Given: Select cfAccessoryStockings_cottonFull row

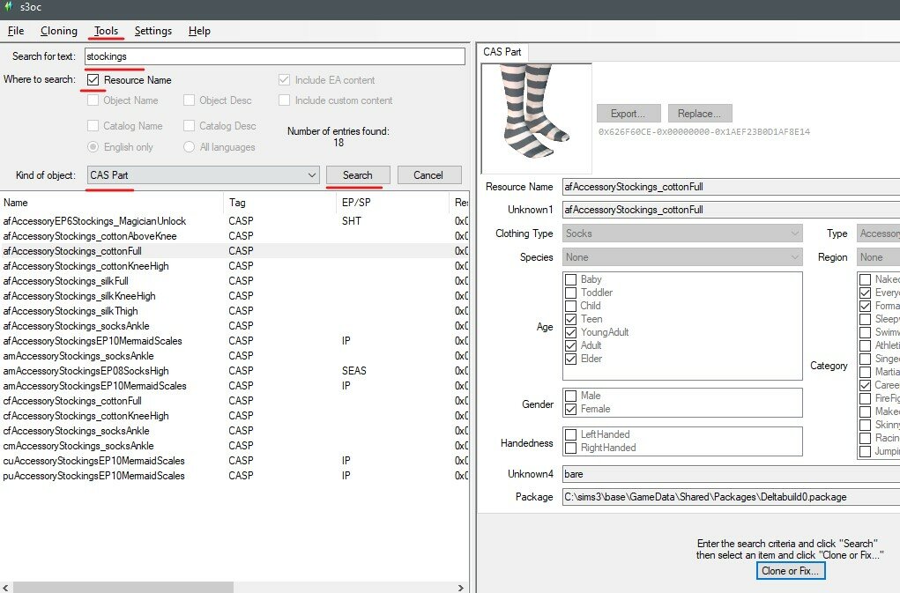Looking at the screenshot, I should 234,400.
